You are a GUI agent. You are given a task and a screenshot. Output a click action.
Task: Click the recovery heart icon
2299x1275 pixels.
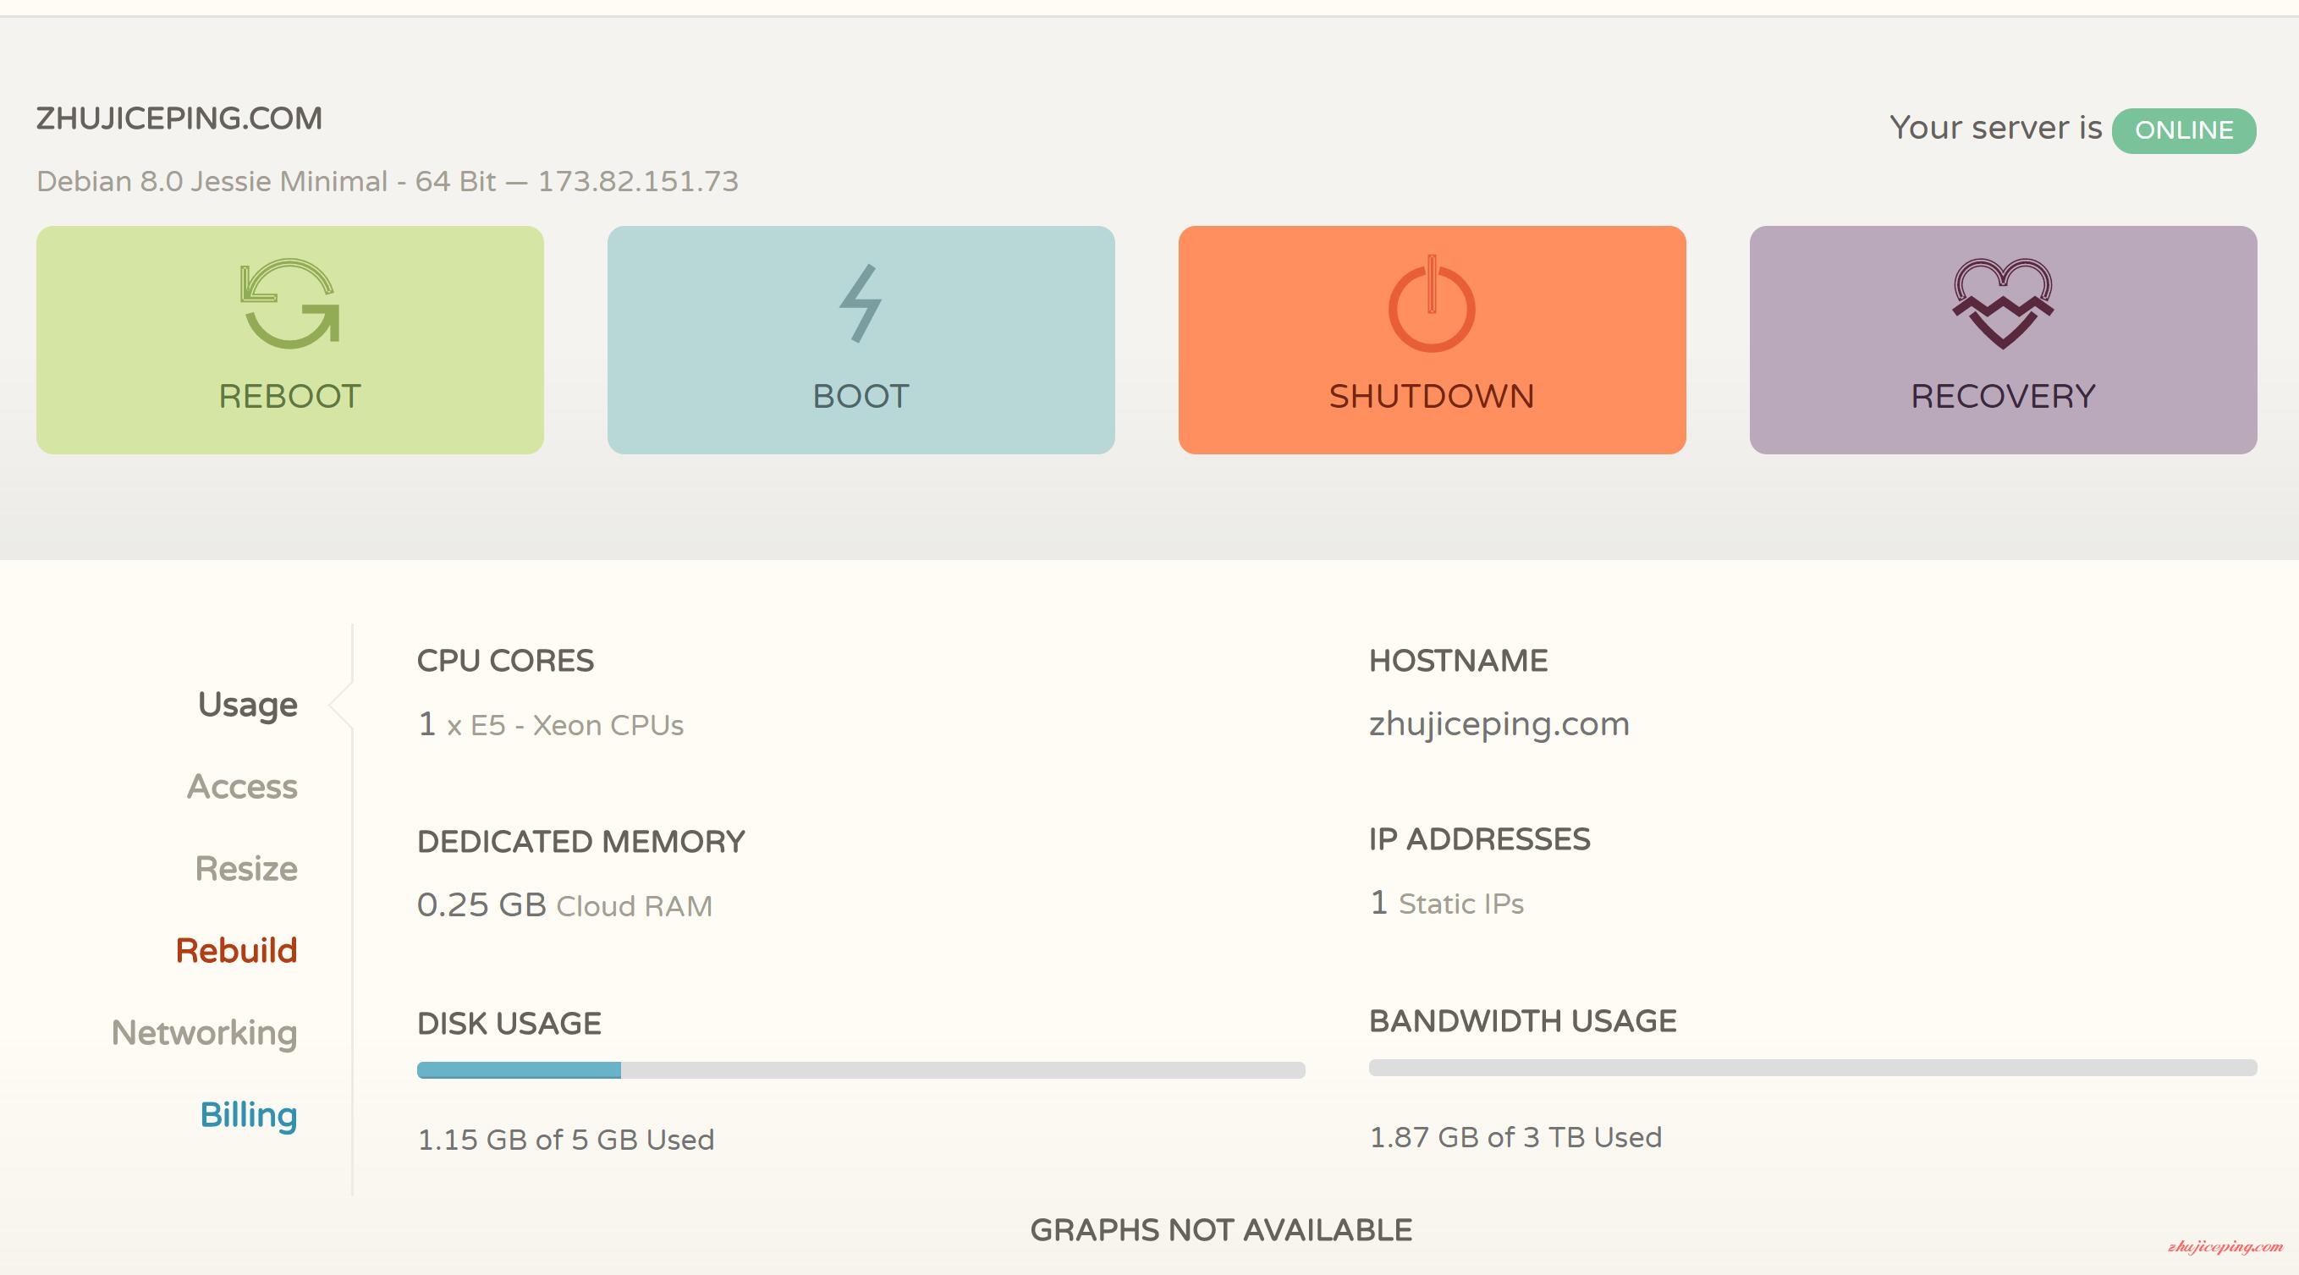[2004, 304]
